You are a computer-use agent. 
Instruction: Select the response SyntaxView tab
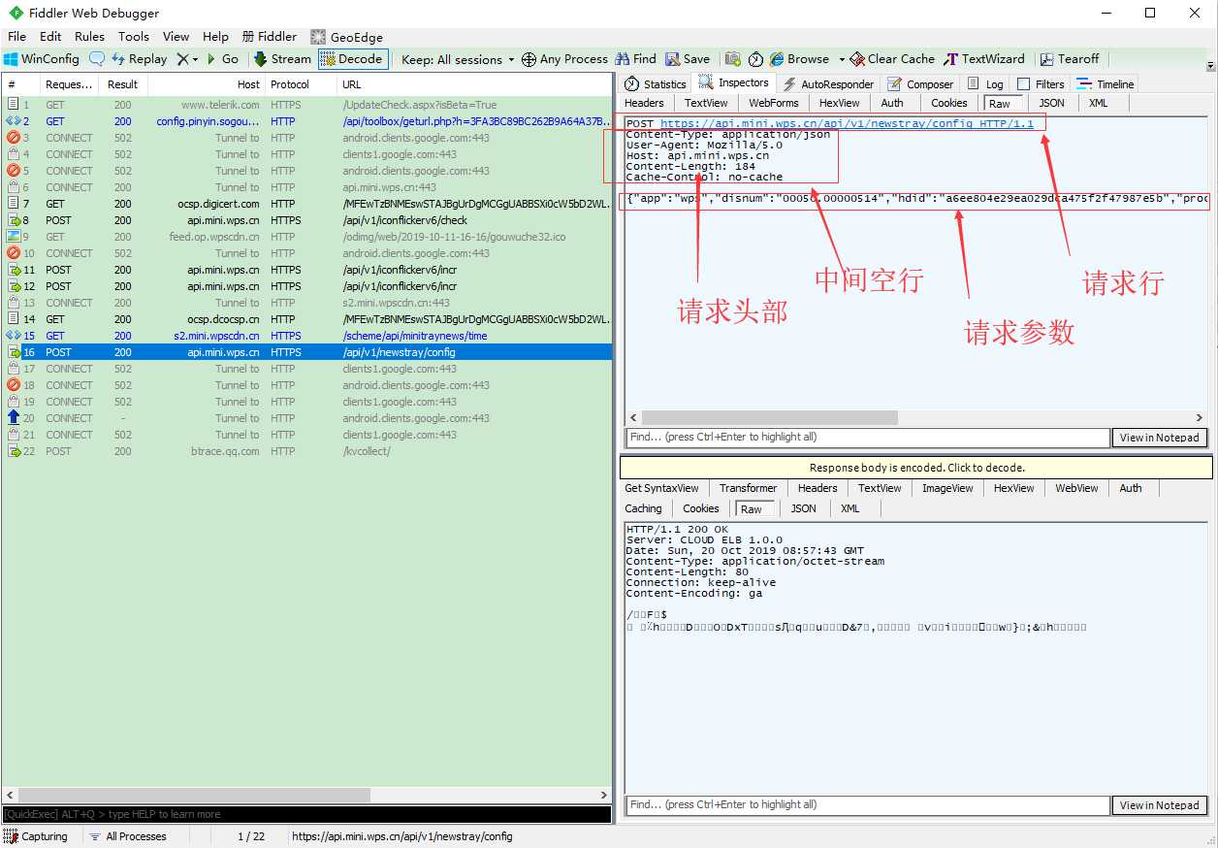[661, 488]
